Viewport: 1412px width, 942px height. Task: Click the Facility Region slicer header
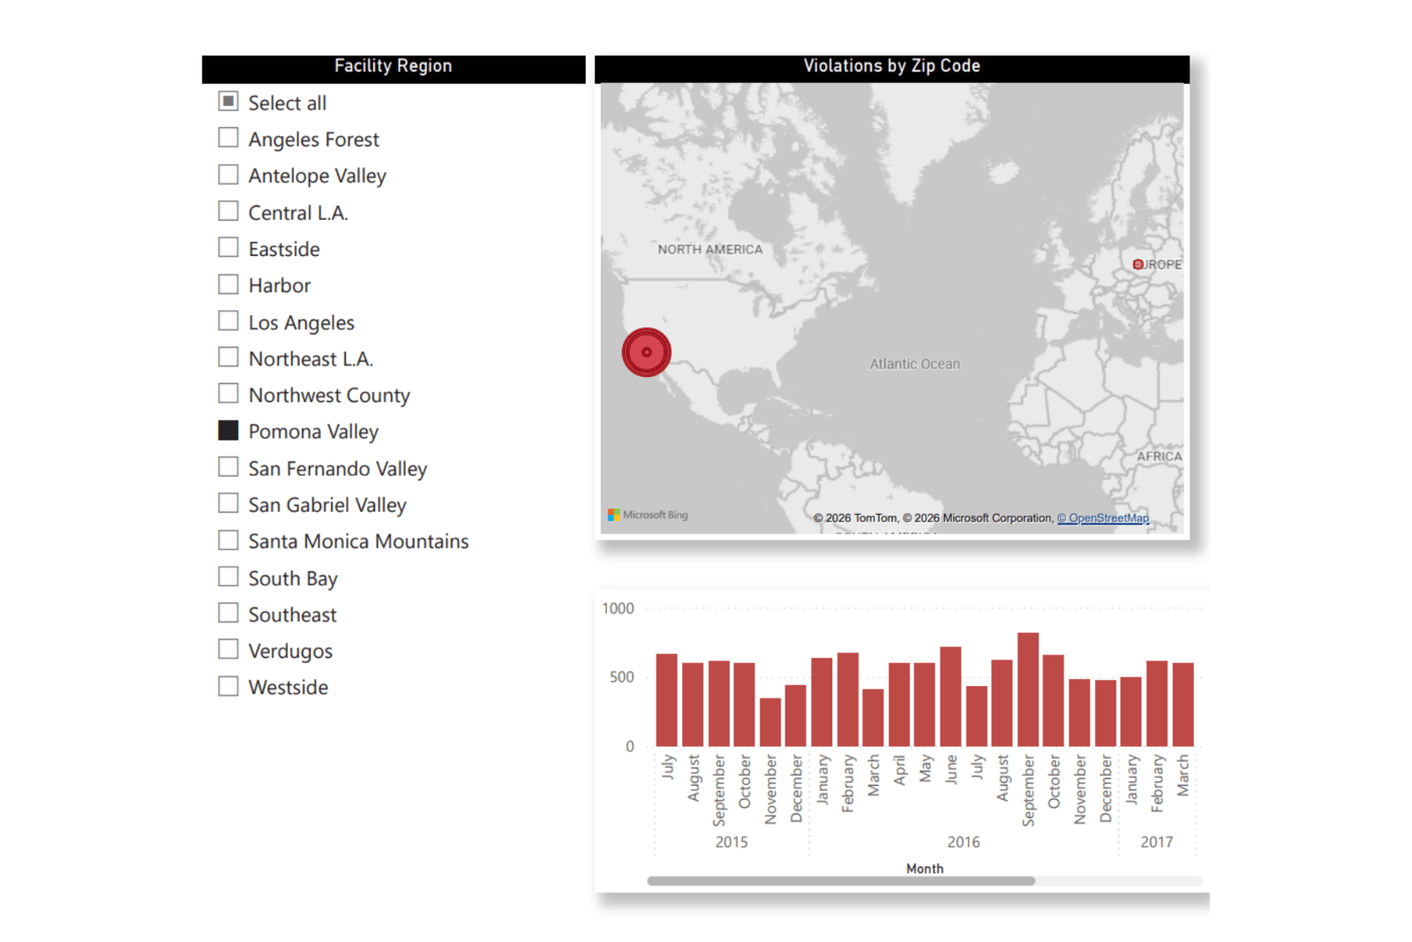(393, 66)
